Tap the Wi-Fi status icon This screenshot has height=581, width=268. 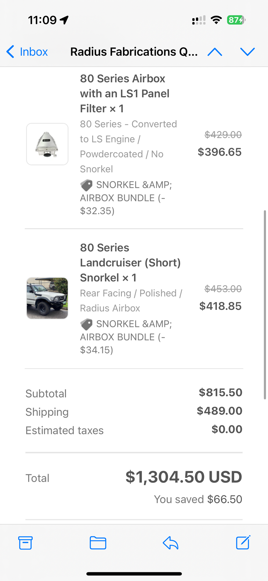(x=216, y=20)
